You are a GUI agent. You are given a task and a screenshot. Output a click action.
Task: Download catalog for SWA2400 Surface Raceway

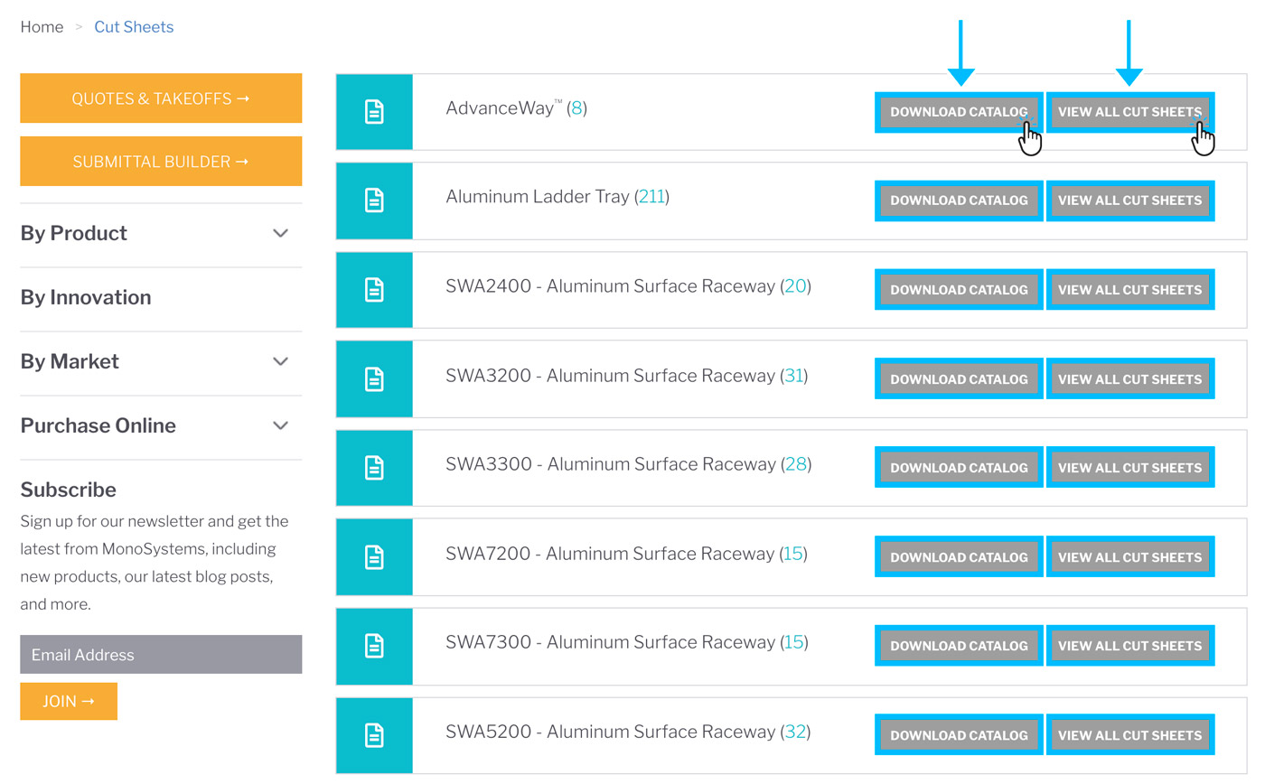959,290
